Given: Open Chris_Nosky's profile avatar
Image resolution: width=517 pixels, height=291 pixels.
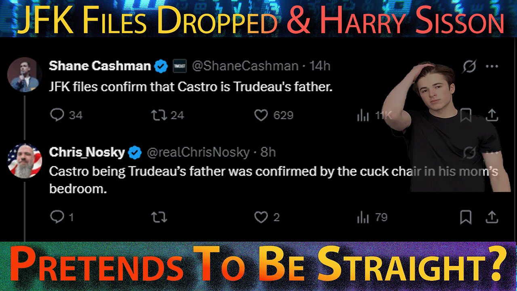Looking at the screenshot, I should coord(25,160).
